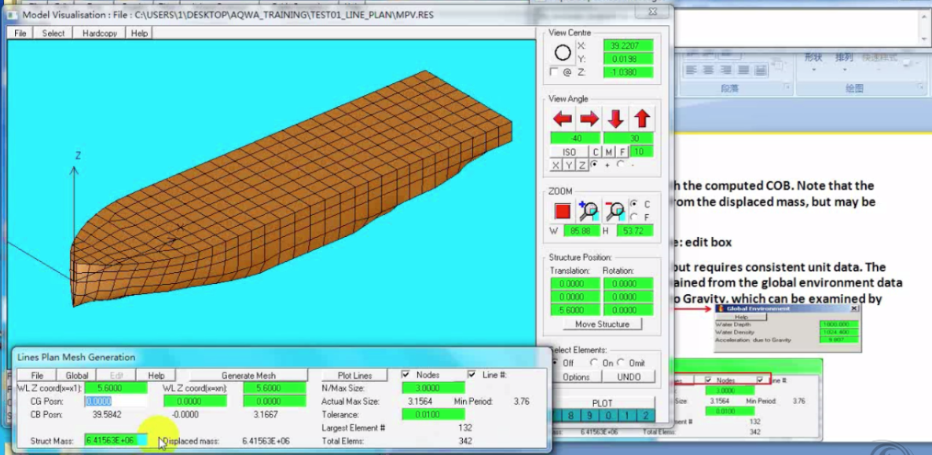Screen dimensions: 932x455
Task: Set view along the X axis
Action: (x=554, y=165)
